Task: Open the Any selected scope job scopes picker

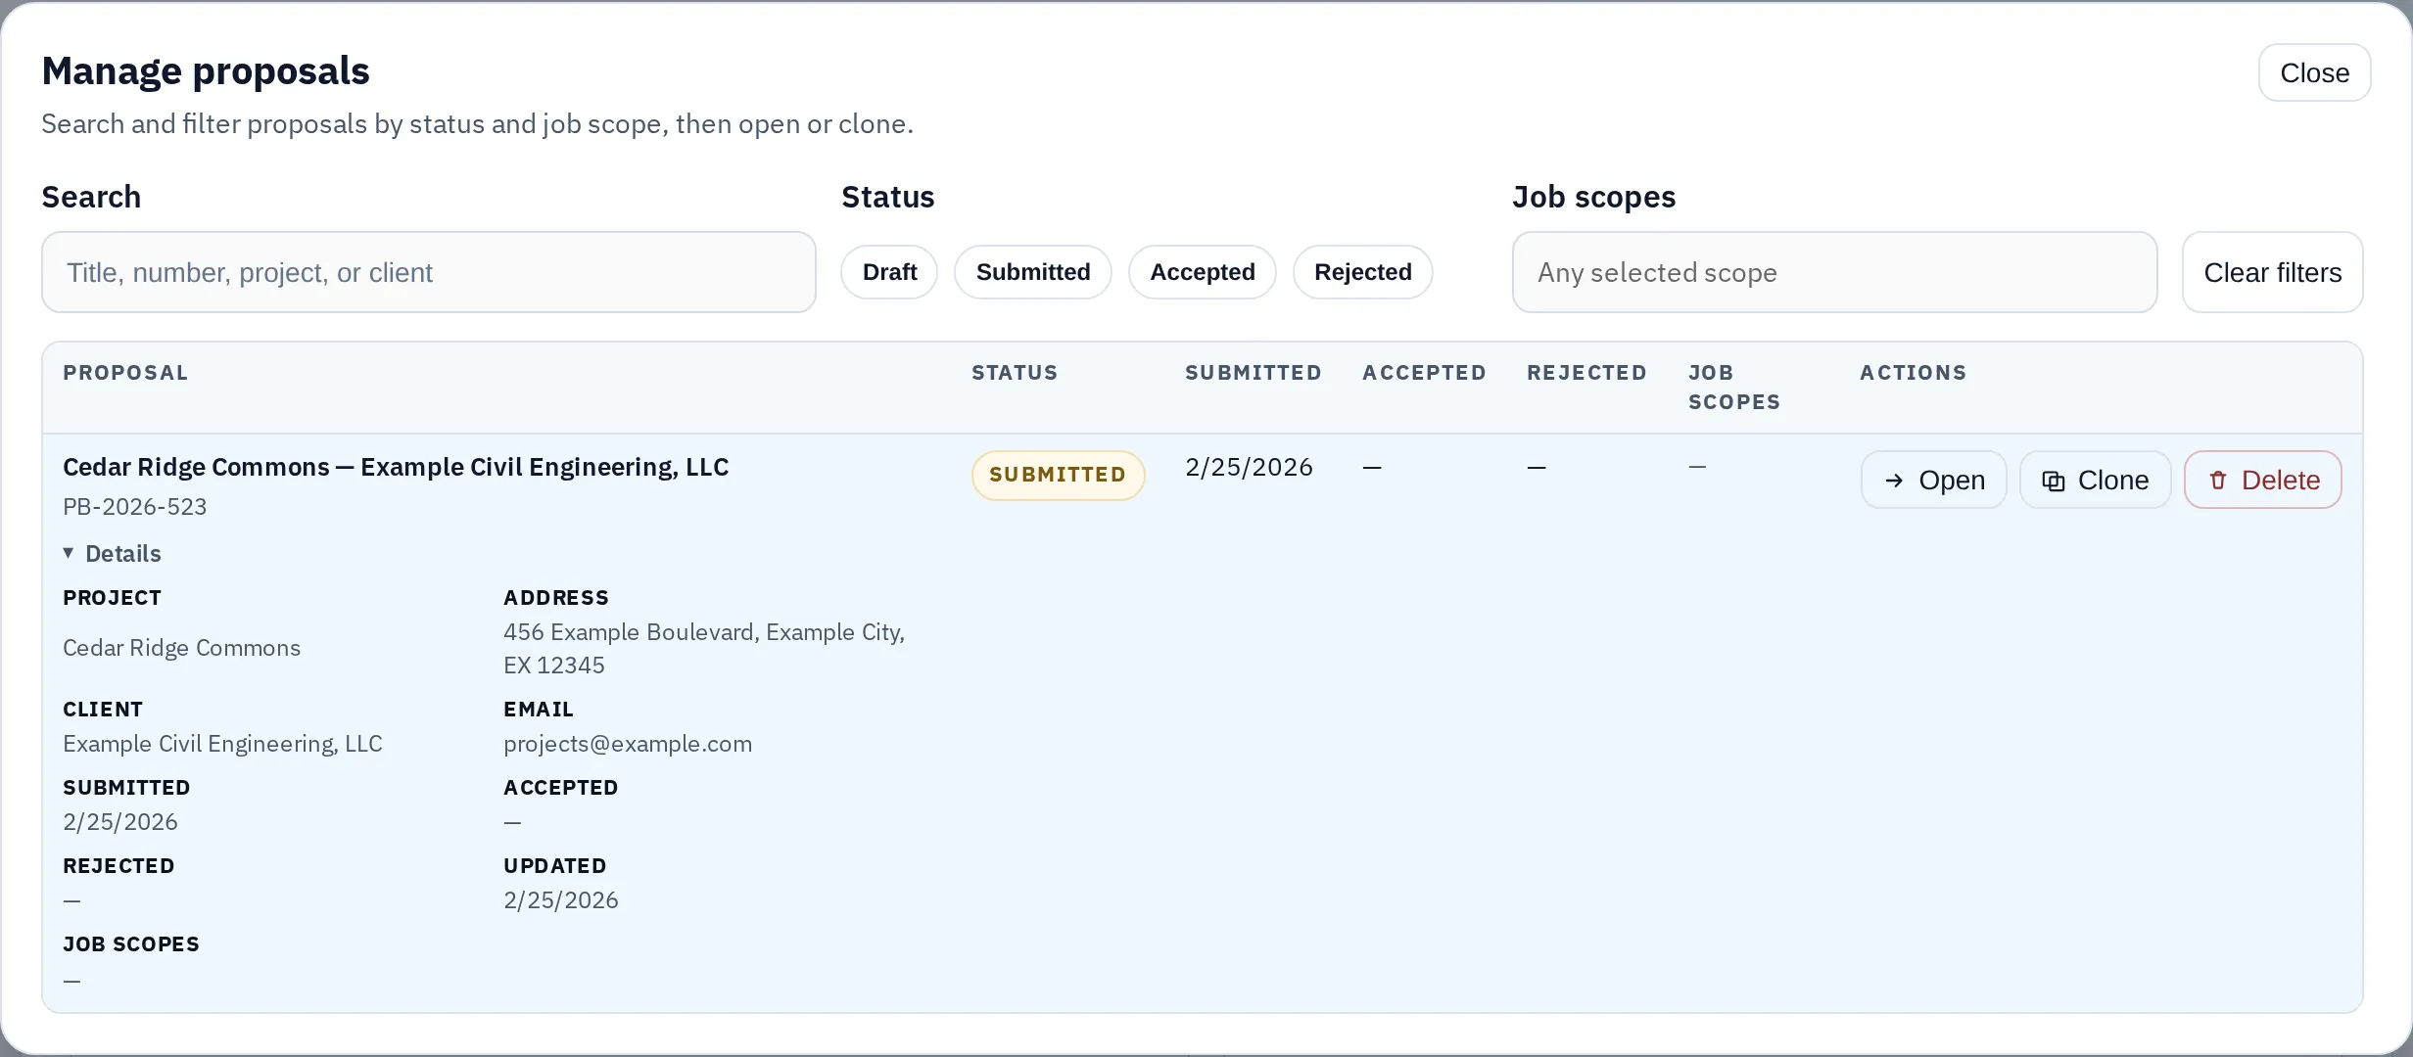Action: (1834, 272)
